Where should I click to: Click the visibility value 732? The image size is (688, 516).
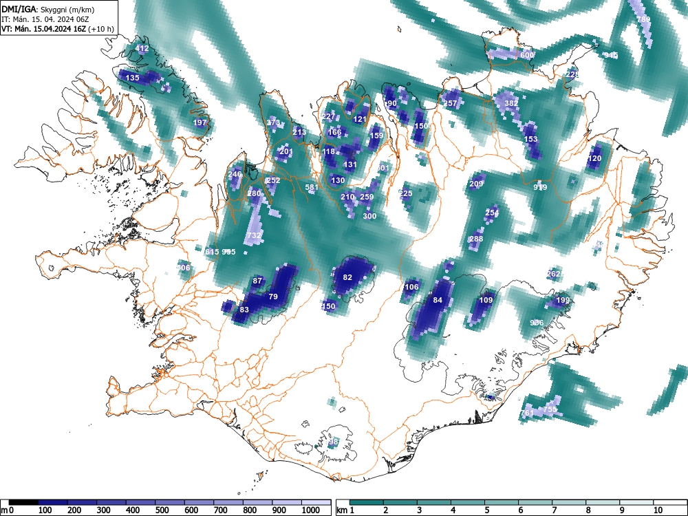click(x=254, y=235)
